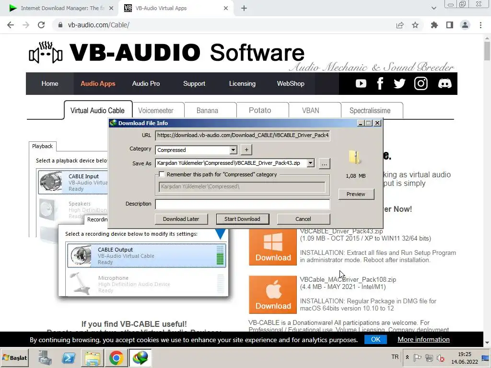Click the VB-Audio speaker logo
The image size is (491, 368).
(46, 53)
